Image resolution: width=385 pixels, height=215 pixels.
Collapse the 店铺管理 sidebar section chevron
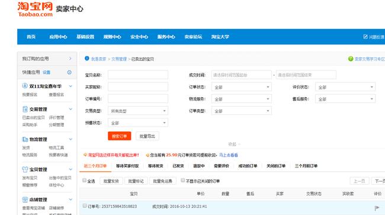[x=70, y=200]
